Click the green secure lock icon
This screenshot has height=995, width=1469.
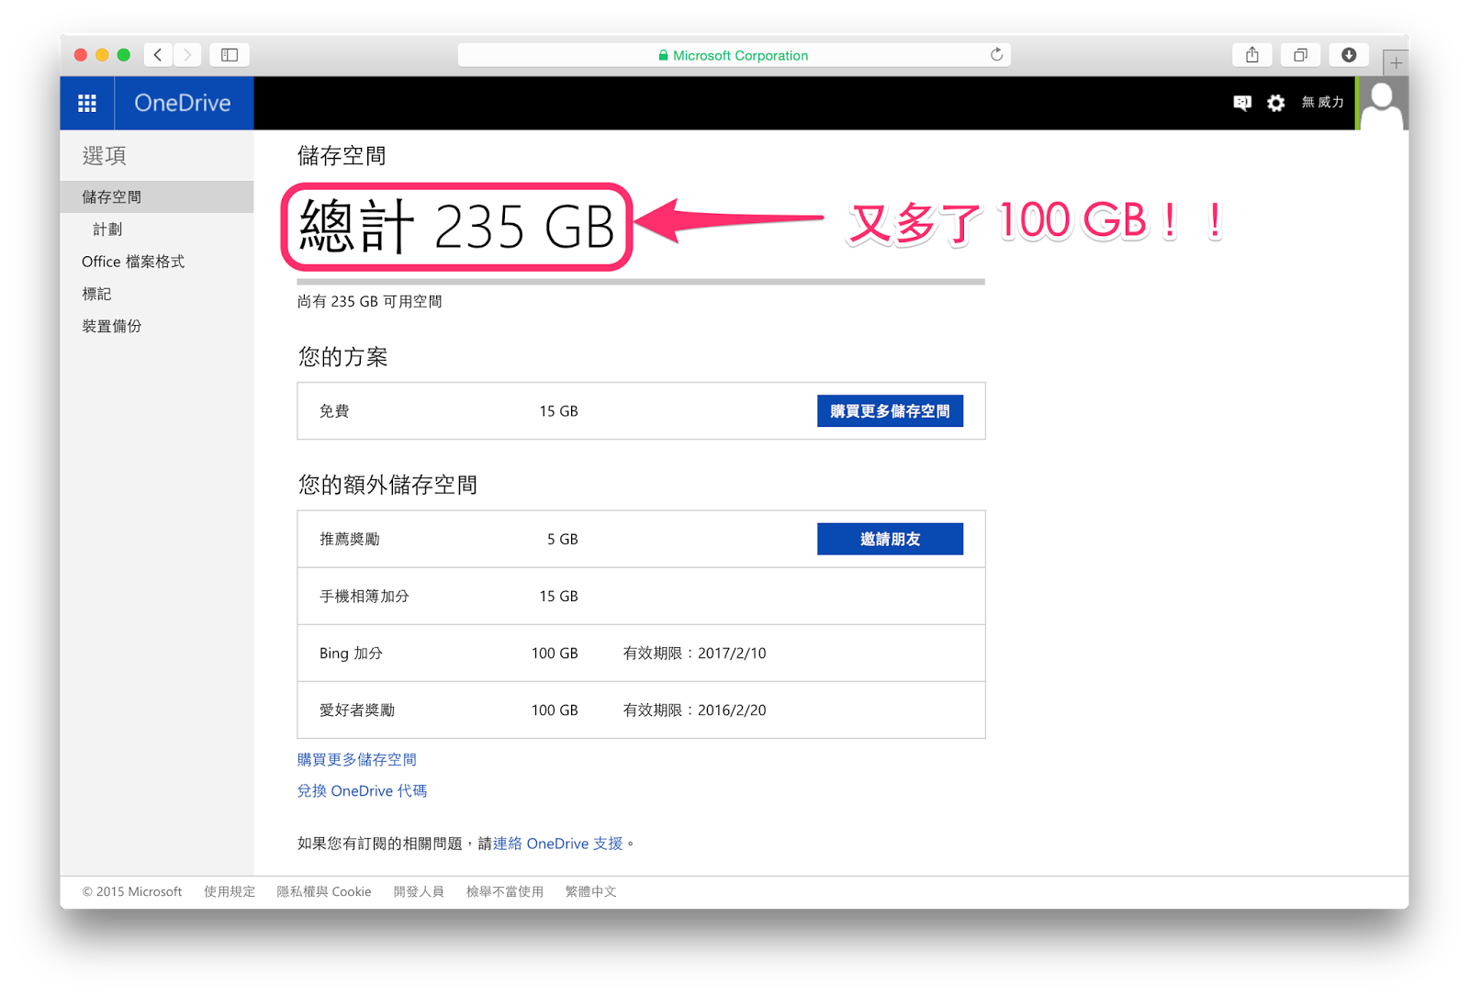pyautogui.click(x=663, y=55)
